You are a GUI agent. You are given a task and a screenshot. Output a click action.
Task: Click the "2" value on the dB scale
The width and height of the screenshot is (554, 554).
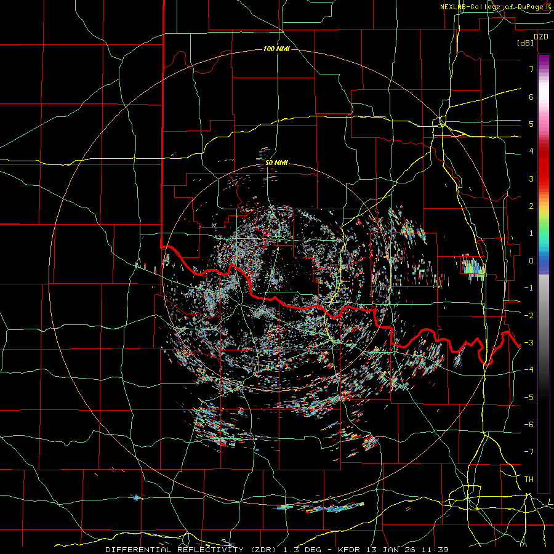click(531, 206)
